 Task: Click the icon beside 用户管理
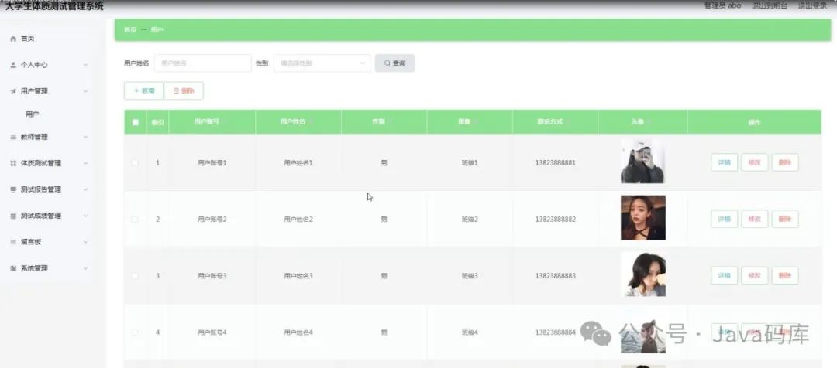point(13,91)
